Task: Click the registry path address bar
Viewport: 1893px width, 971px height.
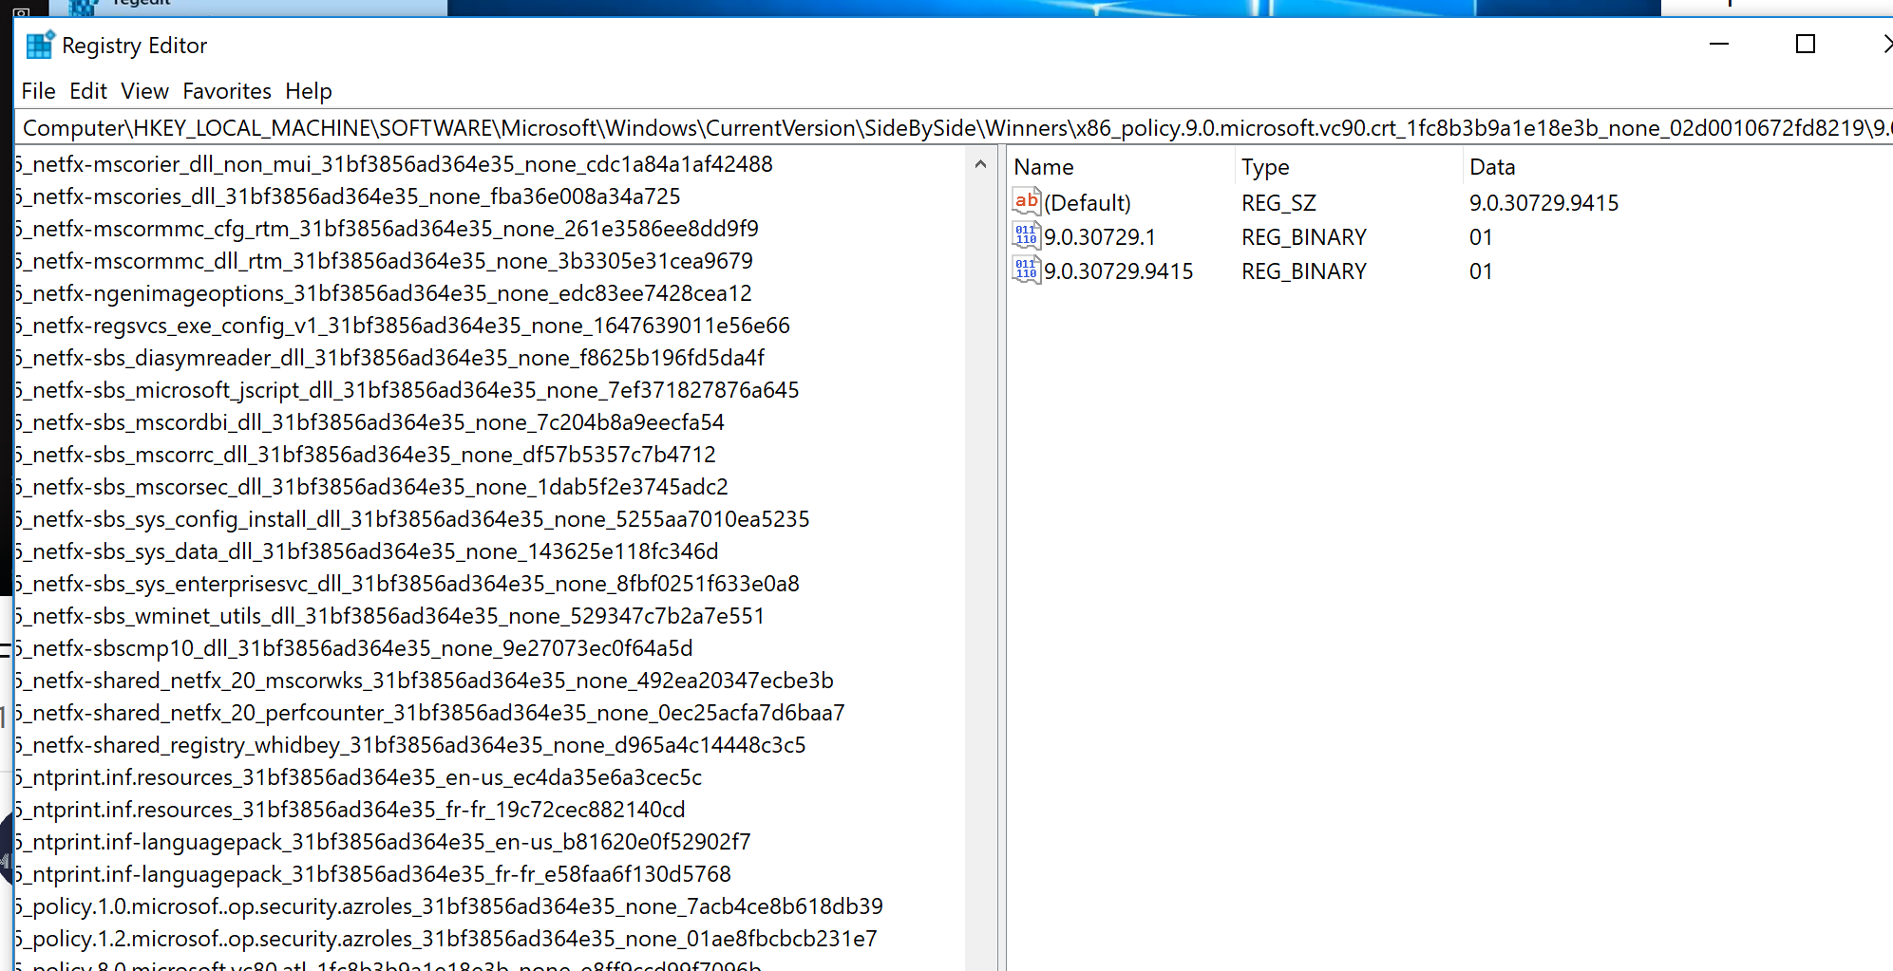Action: [x=954, y=127]
